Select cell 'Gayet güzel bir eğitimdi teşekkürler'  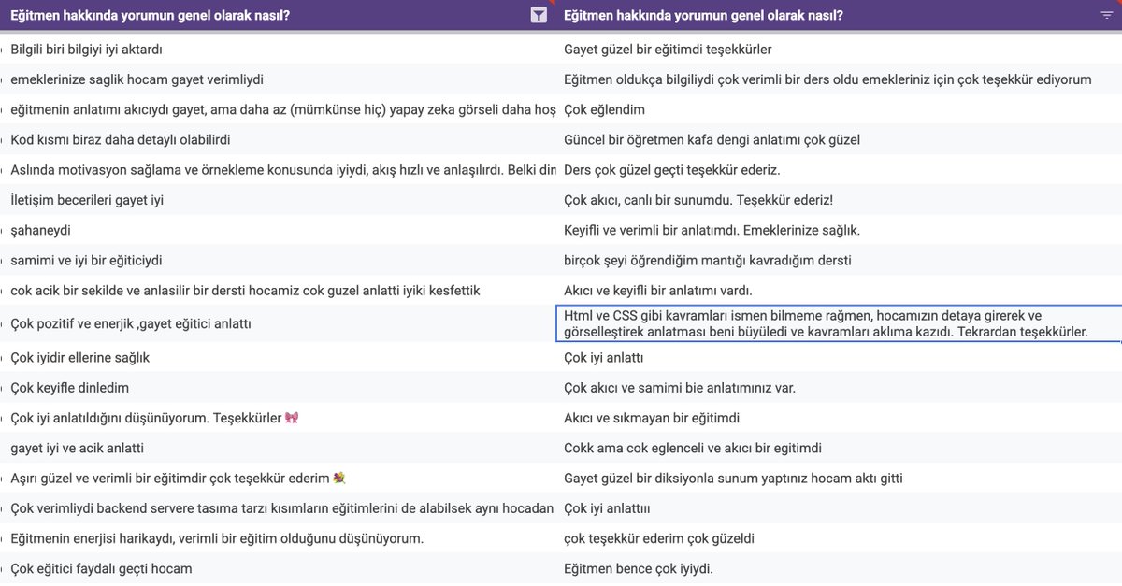click(839, 49)
